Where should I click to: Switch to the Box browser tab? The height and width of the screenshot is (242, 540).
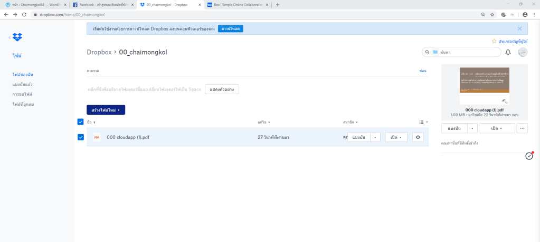[x=235, y=5]
